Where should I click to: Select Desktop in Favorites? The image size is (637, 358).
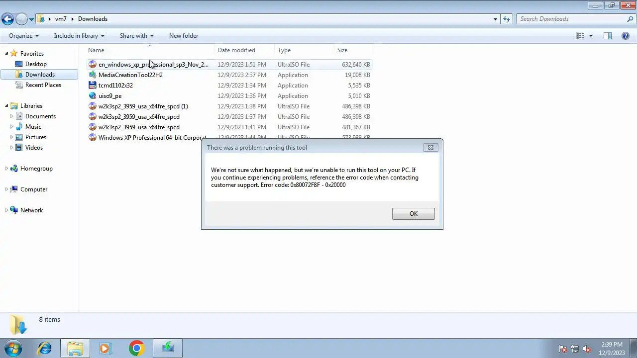click(36, 64)
